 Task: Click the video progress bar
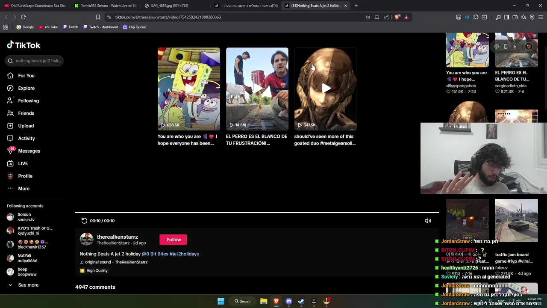257,212
